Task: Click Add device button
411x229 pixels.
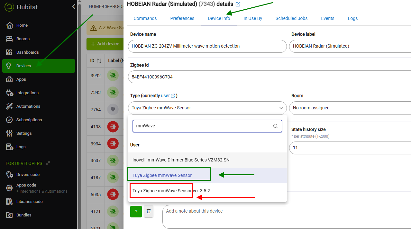Action: pos(105,44)
